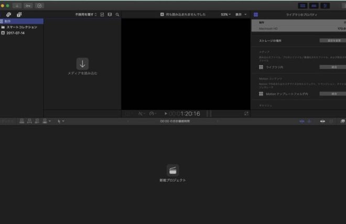Click the new project clapperboard icon
This screenshot has height=224, width=346.
tap(172, 170)
